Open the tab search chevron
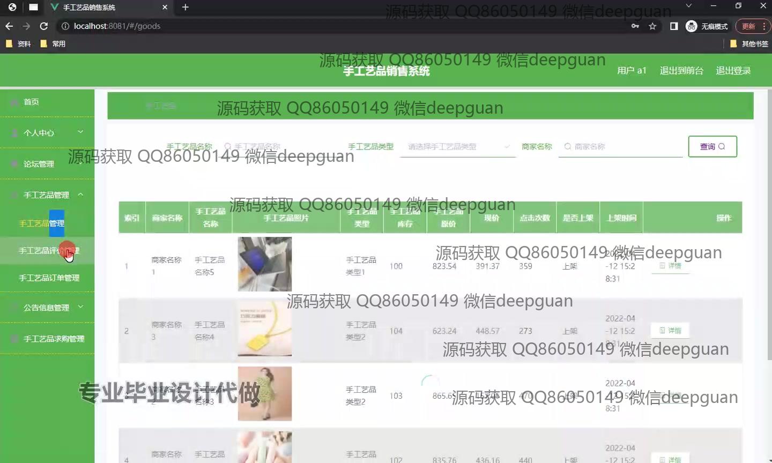772x463 pixels. pyautogui.click(x=689, y=6)
